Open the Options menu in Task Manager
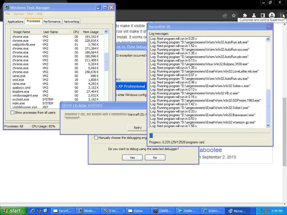 click(x=18, y=14)
